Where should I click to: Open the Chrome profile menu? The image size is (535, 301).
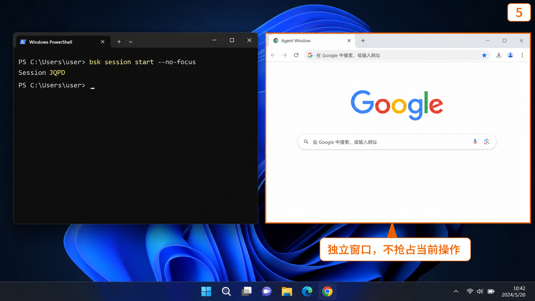[510, 55]
